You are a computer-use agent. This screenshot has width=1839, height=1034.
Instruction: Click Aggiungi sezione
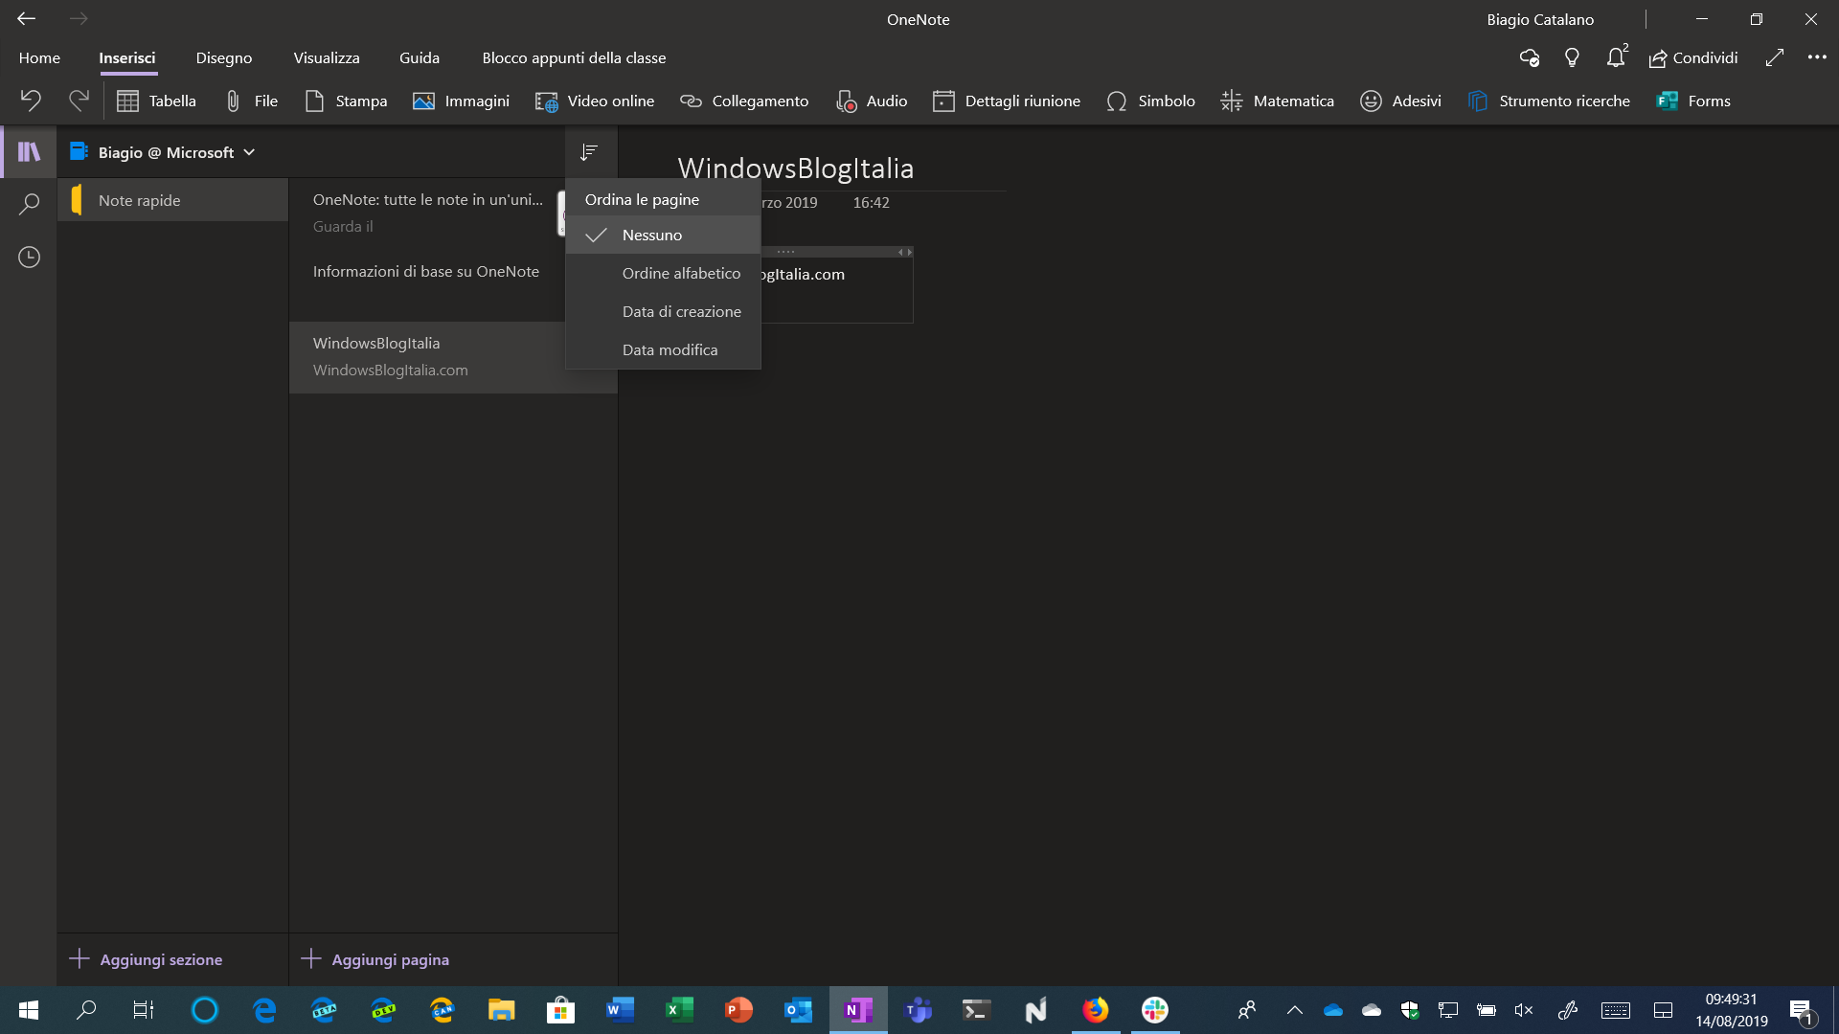tap(147, 959)
